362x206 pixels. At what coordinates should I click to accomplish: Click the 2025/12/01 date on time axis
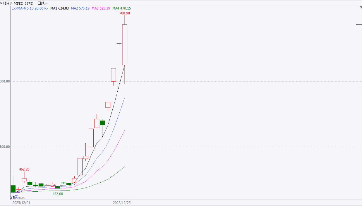(x=21, y=202)
